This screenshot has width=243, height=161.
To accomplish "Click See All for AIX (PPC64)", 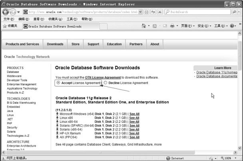I will click(134, 137).
